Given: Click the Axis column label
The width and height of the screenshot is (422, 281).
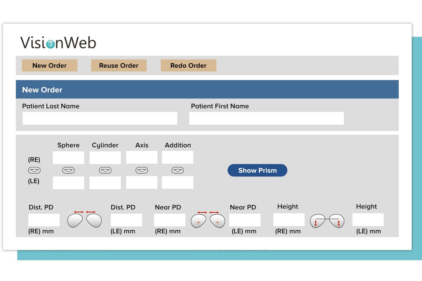Looking at the screenshot, I should point(142,145).
